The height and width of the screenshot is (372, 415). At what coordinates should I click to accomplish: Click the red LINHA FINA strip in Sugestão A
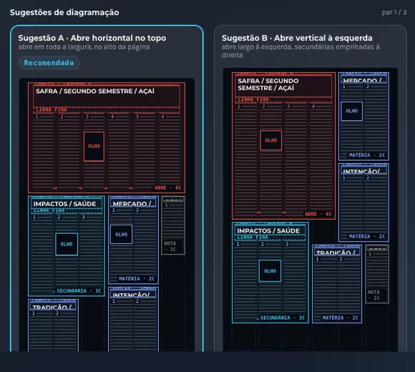(x=107, y=109)
